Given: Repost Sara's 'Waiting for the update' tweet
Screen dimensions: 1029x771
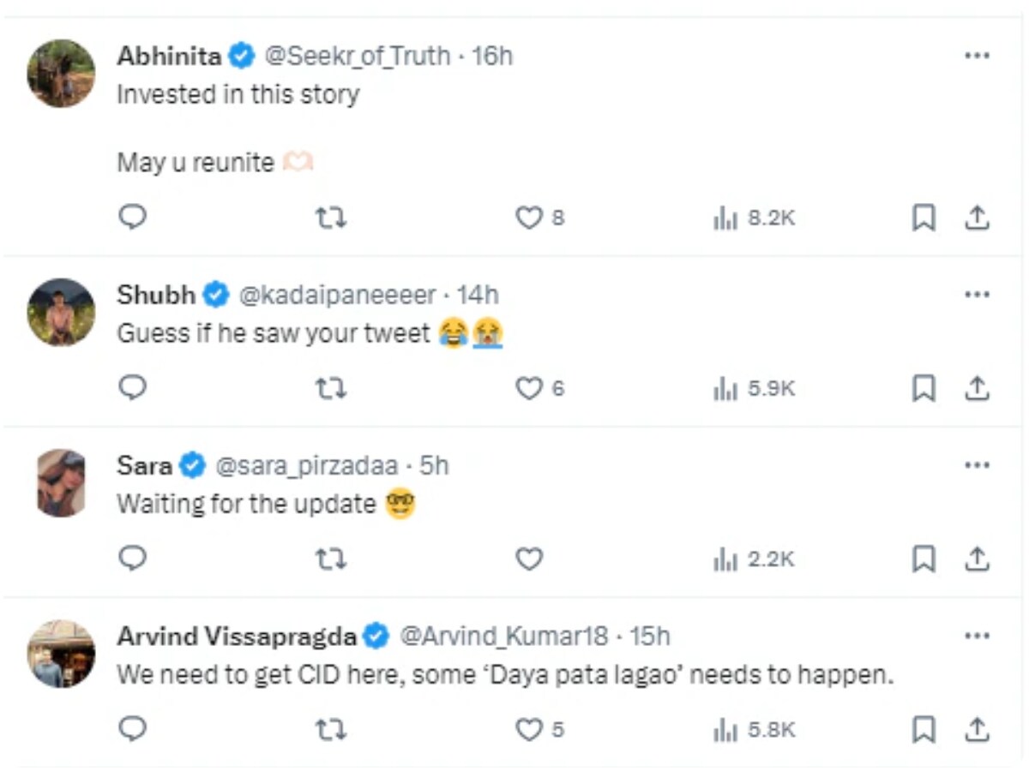Looking at the screenshot, I should (331, 559).
